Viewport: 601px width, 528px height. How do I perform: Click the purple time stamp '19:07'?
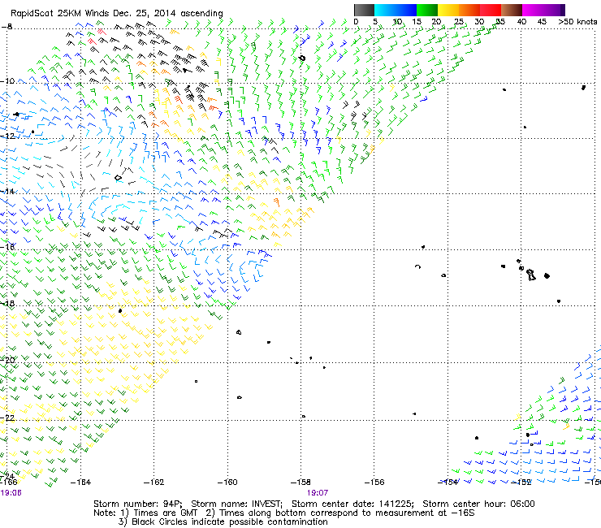[318, 493]
